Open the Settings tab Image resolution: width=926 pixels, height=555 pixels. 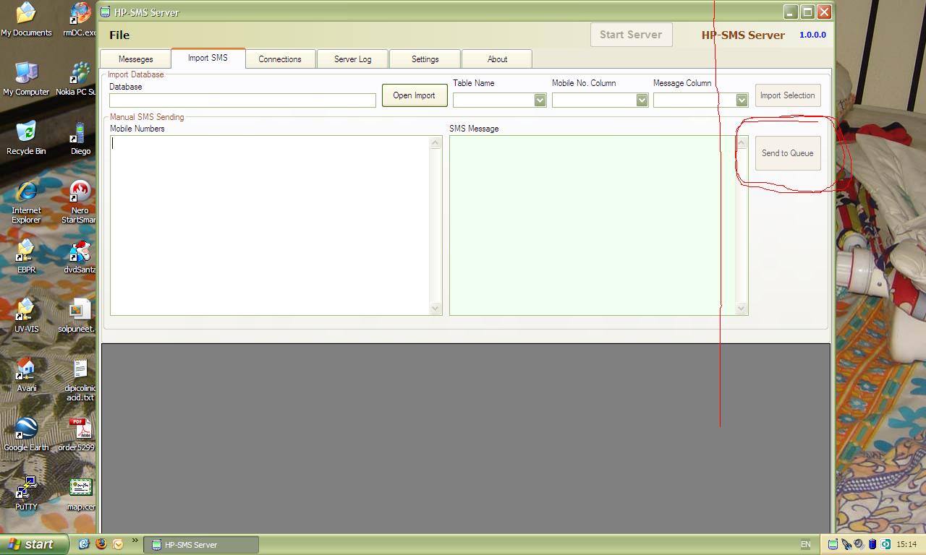[x=425, y=59]
